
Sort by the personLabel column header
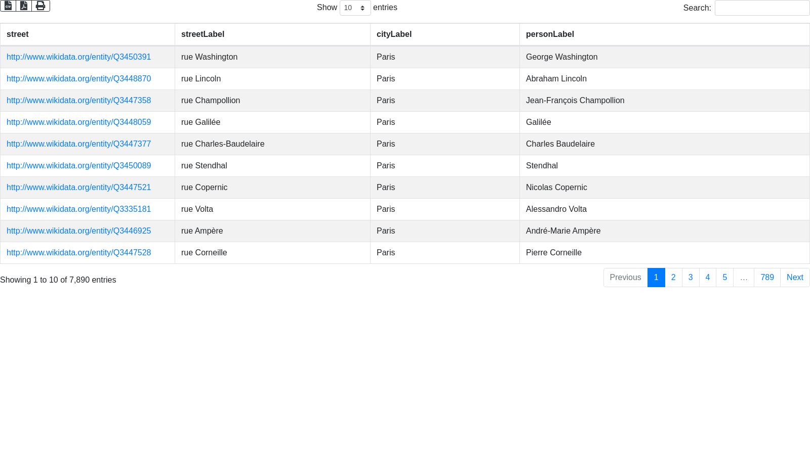coord(550,34)
